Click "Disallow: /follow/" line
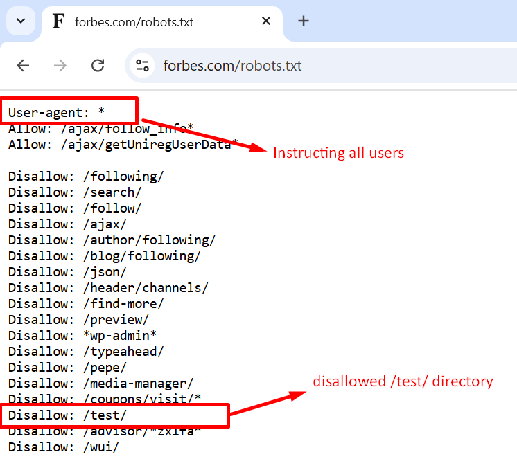Image resolution: width=517 pixels, height=468 pixels. 75,208
